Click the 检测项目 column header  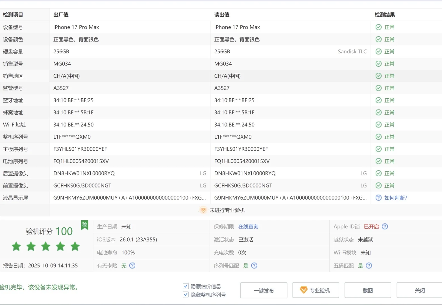[13, 15]
